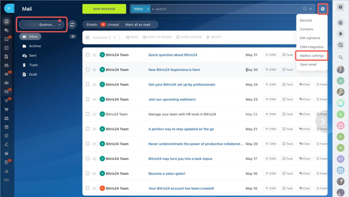349x197 pixels.
Task: Click the search magnifier in right sidebar
Action: tap(341, 58)
